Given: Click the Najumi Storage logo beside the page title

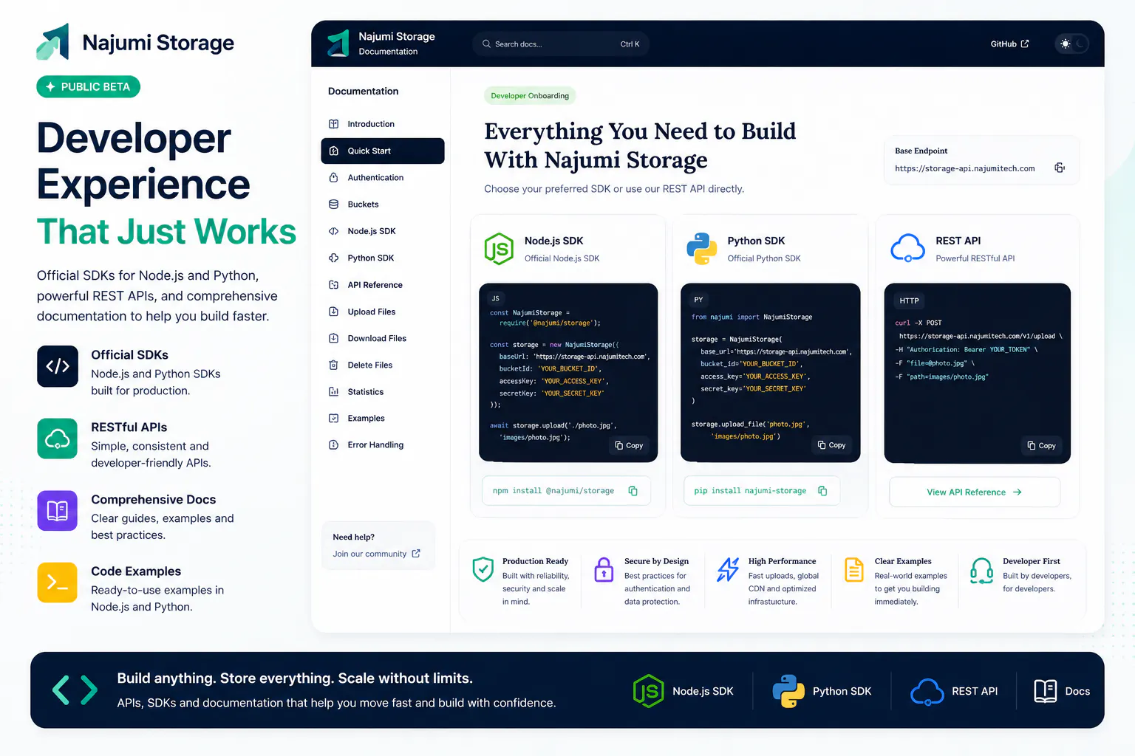Looking at the screenshot, I should (x=53, y=41).
